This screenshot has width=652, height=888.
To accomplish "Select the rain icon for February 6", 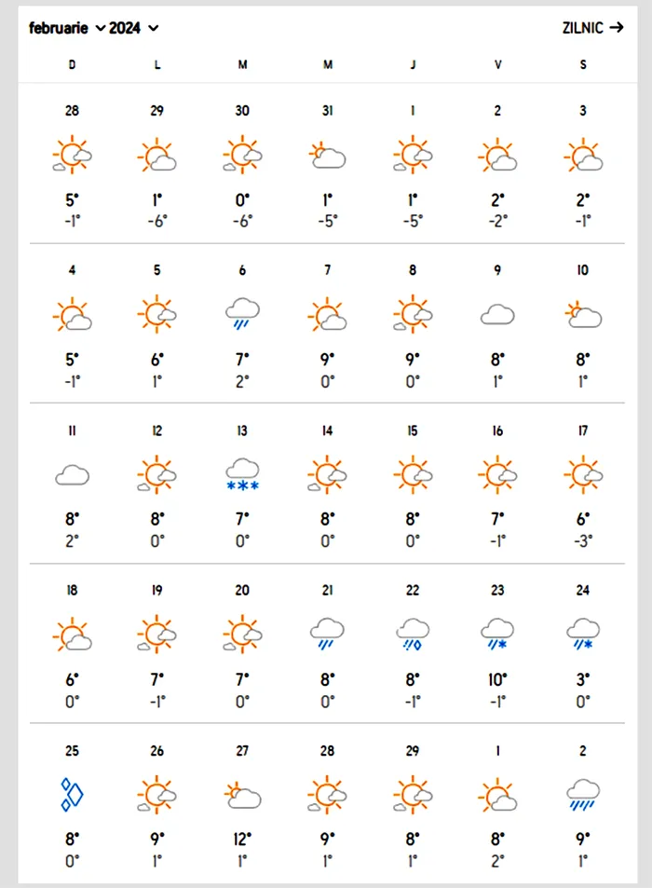I will [x=242, y=313].
